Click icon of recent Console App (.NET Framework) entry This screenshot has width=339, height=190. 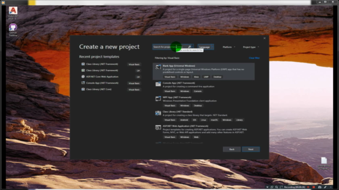(83, 83)
